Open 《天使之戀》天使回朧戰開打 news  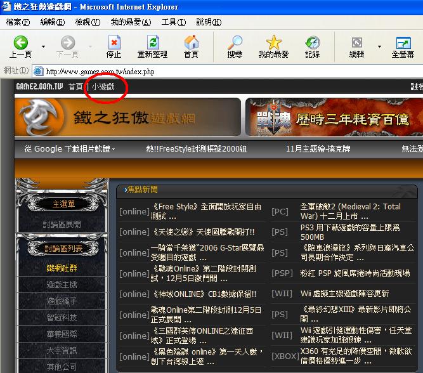(x=202, y=232)
